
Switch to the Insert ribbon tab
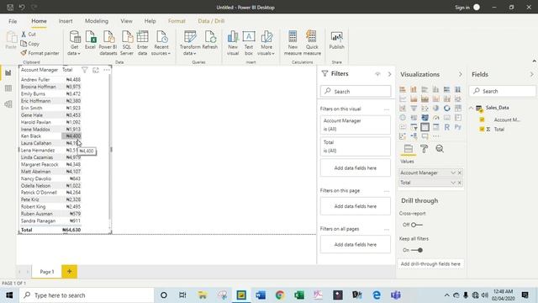pos(66,21)
